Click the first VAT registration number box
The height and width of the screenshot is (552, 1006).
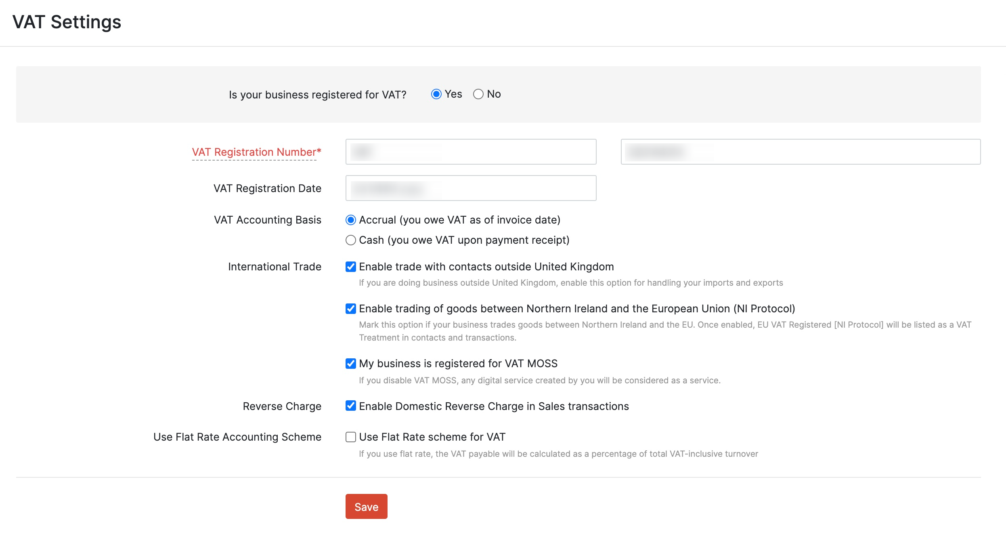pos(470,151)
